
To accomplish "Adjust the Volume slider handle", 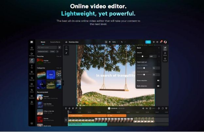I will pyautogui.click(x=143, y=56).
